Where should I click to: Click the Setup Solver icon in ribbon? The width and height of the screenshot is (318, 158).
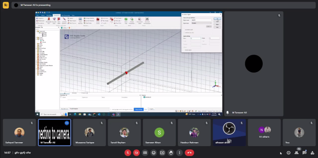coord(98,21)
